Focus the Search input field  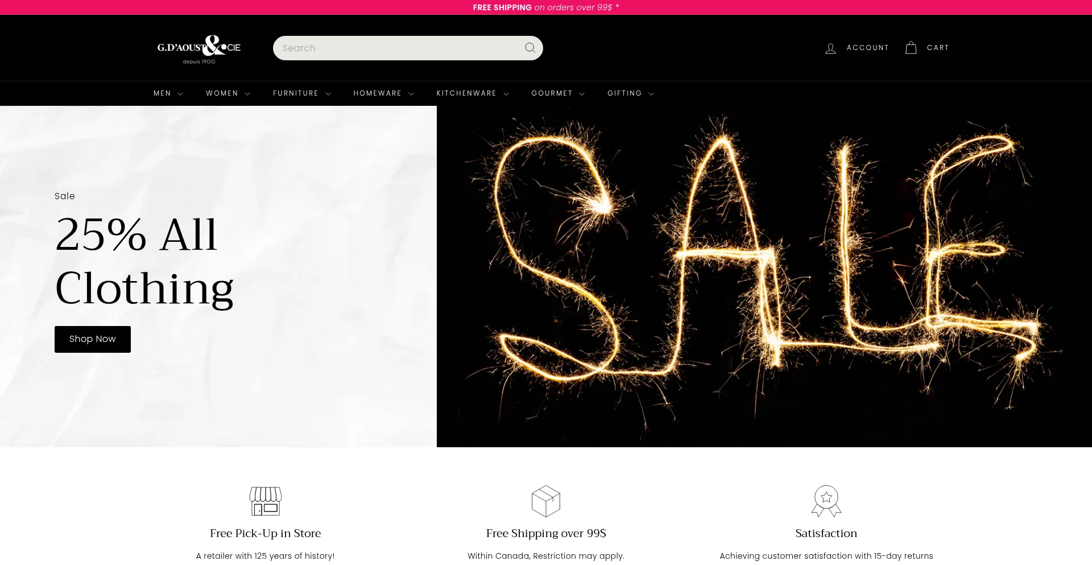398,48
